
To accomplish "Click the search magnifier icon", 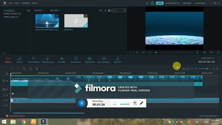I will tap(124, 10).
